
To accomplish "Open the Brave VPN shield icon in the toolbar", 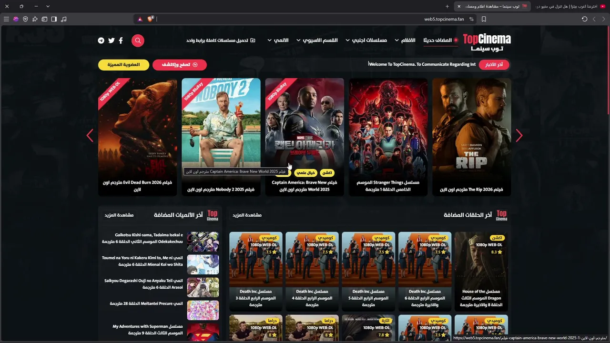I will click(25, 19).
